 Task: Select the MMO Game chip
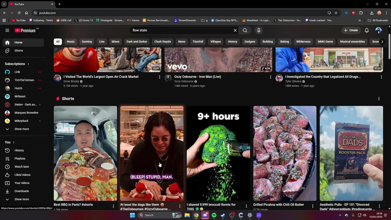[325, 42]
